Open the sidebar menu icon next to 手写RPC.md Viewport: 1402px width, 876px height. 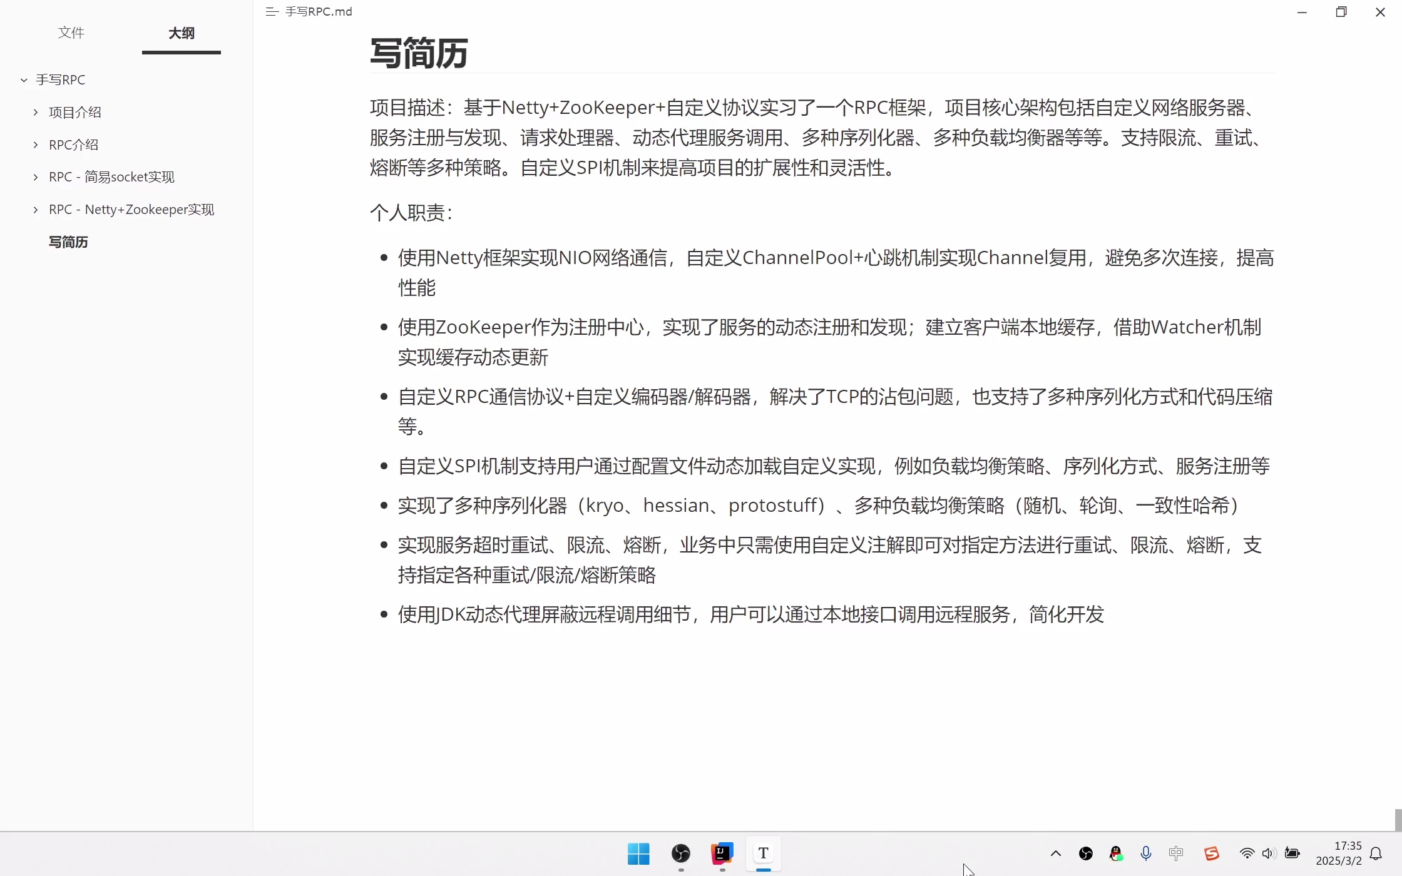pyautogui.click(x=271, y=11)
